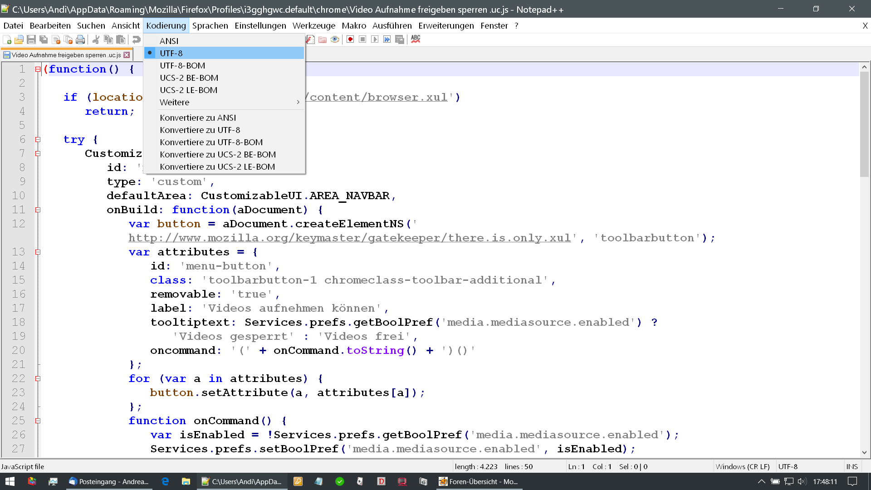Click the mozilla.org keymaster URL link
Screen dimensions: 871x490
(349, 238)
